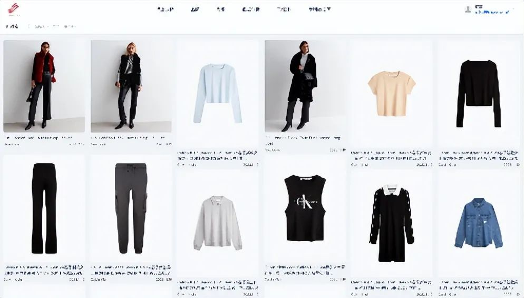Select the first navigation menu item in the header

click(x=166, y=9)
